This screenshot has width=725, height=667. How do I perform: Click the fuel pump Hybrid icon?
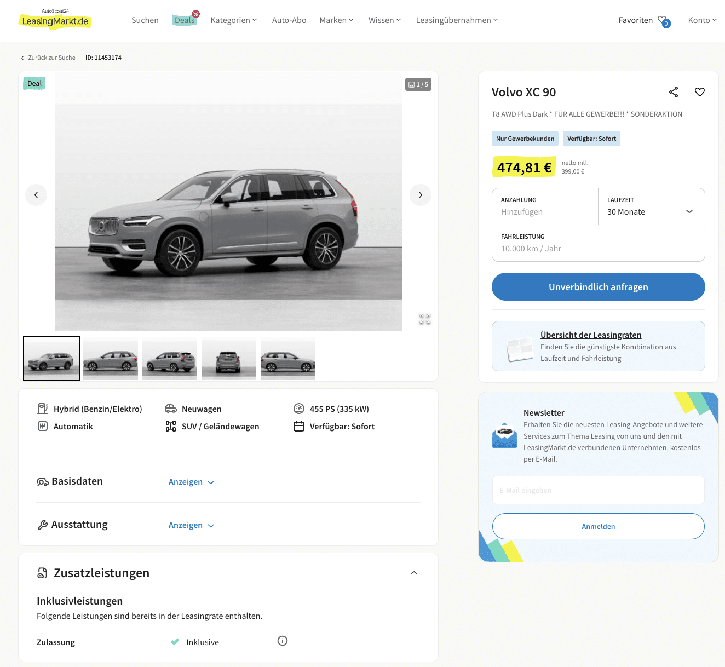pyautogui.click(x=43, y=409)
